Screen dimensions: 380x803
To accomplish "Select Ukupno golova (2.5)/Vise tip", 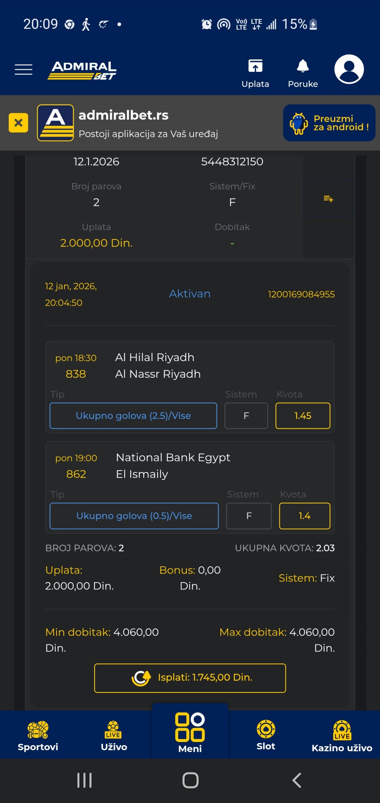I will point(133,416).
